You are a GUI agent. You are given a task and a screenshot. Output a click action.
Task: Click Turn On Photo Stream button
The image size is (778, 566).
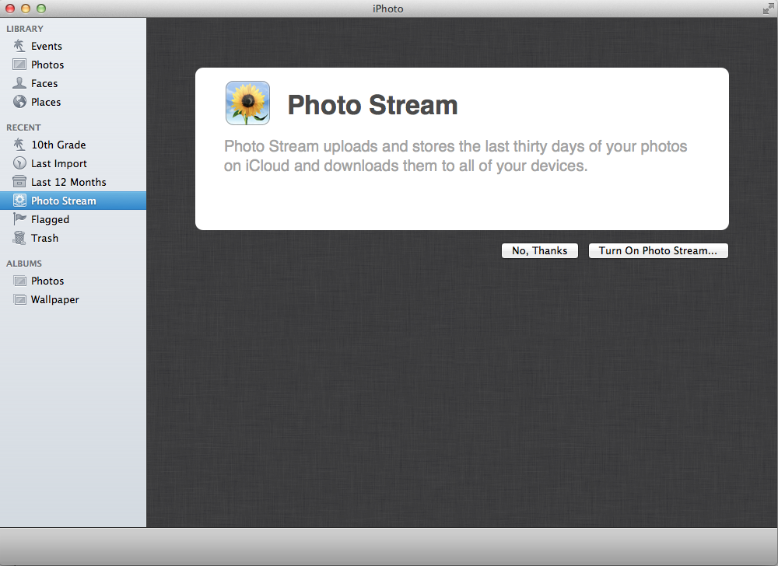pyautogui.click(x=658, y=251)
